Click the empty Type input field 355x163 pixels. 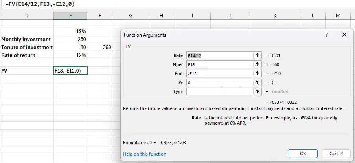(219, 92)
